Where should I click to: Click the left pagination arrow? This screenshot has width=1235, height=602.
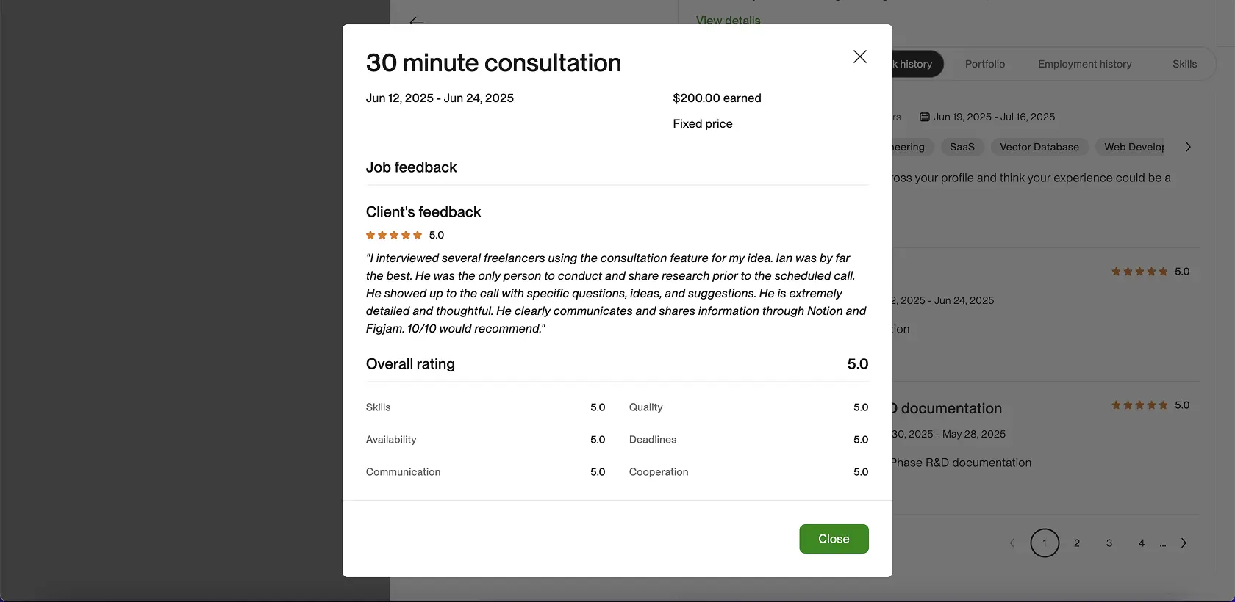[x=1012, y=543]
